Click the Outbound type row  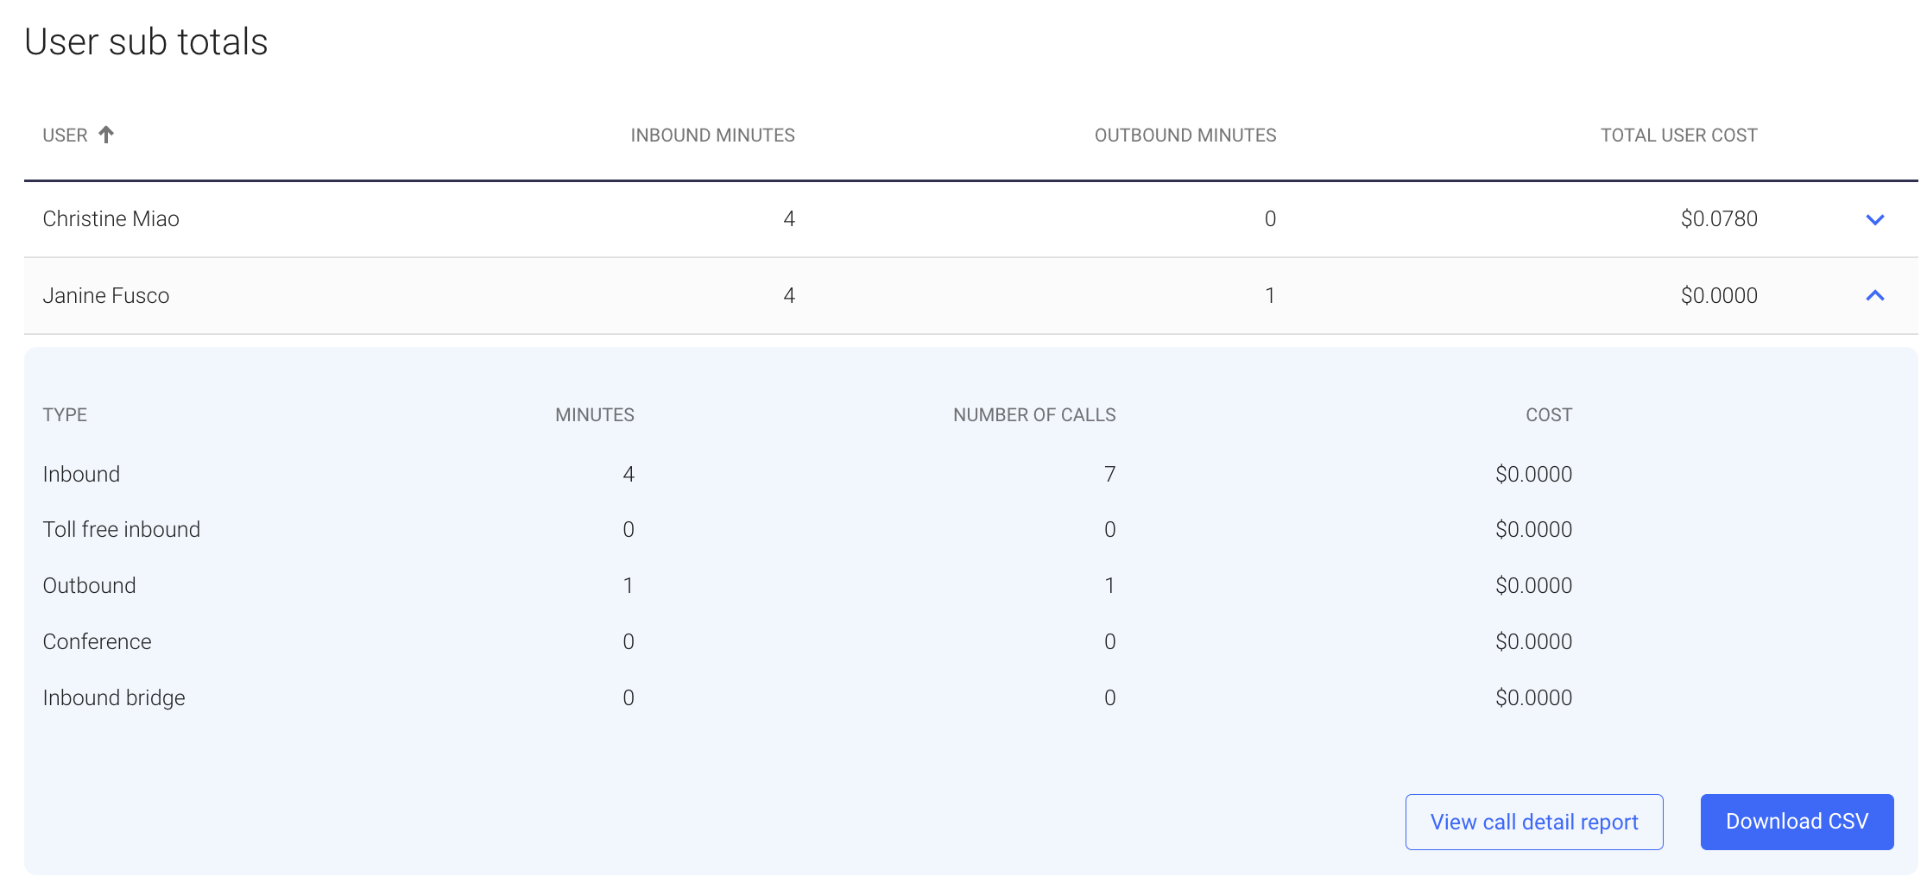pyautogui.click(x=89, y=585)
